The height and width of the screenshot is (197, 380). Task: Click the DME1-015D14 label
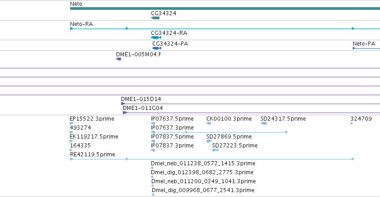pos(141,99)
